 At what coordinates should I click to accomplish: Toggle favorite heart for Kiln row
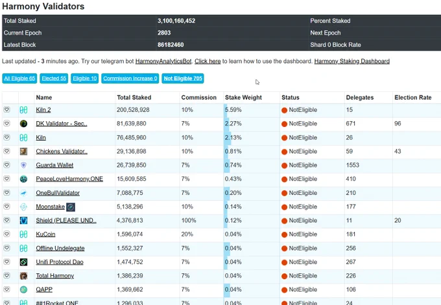point(6,137)
